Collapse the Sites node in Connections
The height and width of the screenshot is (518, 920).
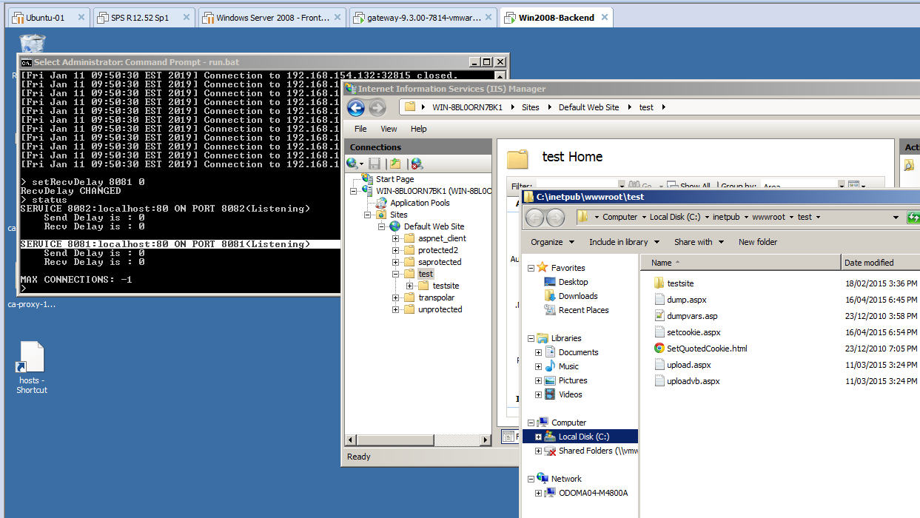(368, 215)
